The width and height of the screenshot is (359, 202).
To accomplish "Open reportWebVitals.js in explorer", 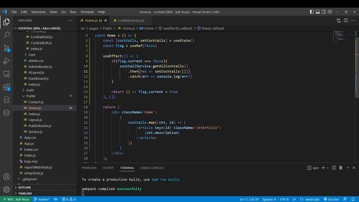I will [38, 167].
